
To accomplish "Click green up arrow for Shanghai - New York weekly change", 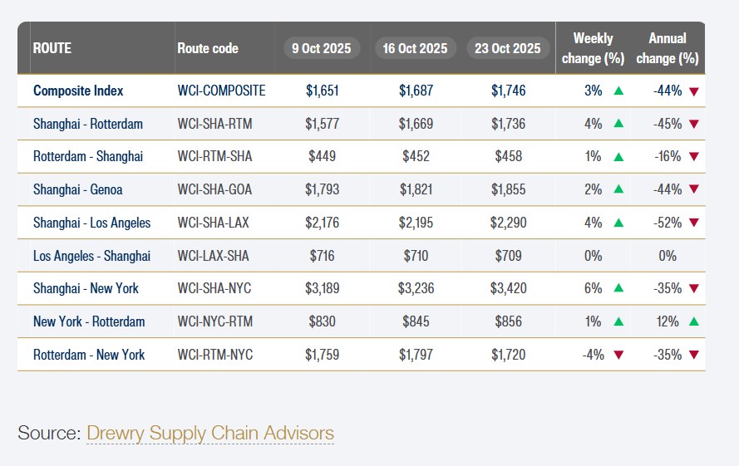I will [618, 289].
